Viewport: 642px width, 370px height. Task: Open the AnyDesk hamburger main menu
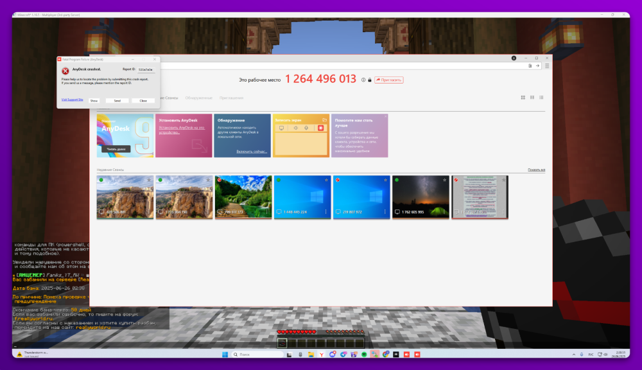coord(547,66)
